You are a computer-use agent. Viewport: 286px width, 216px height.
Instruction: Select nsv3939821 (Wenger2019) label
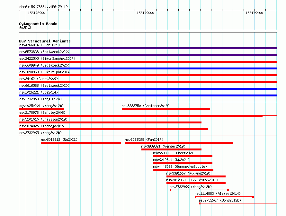point(163,146)
